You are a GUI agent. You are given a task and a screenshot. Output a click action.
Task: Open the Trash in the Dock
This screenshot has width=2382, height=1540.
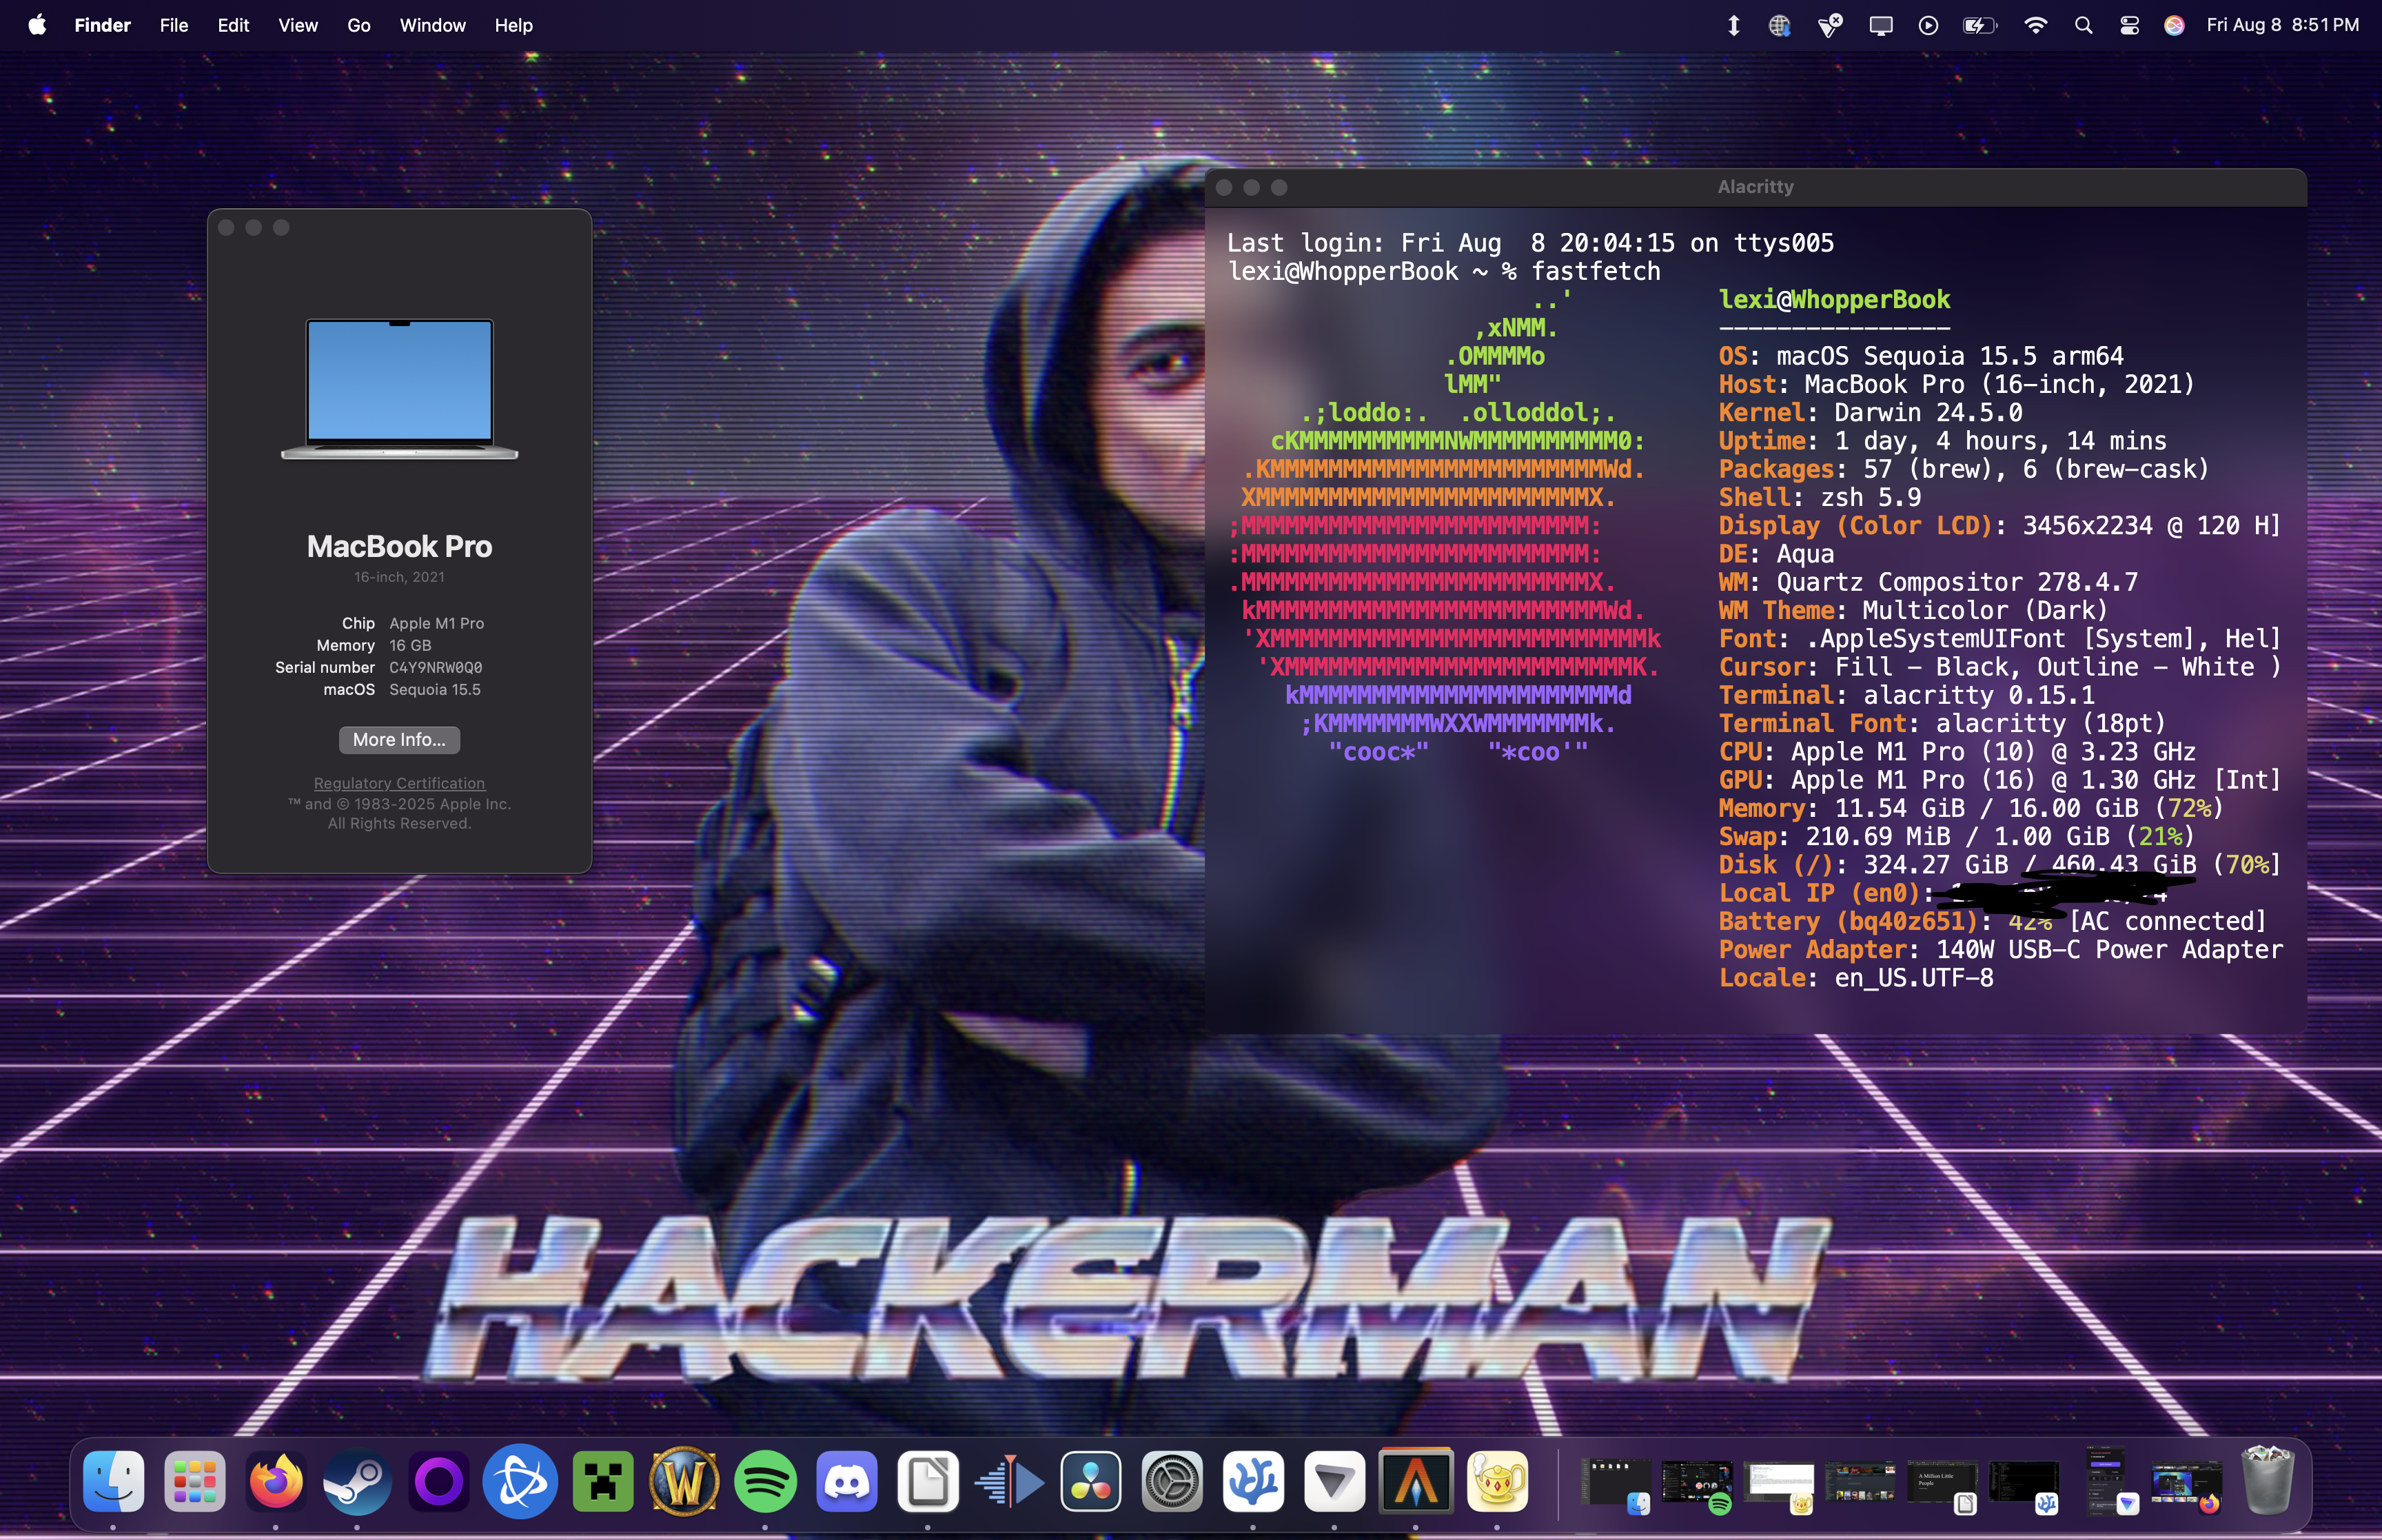tap(2267, 1481)
